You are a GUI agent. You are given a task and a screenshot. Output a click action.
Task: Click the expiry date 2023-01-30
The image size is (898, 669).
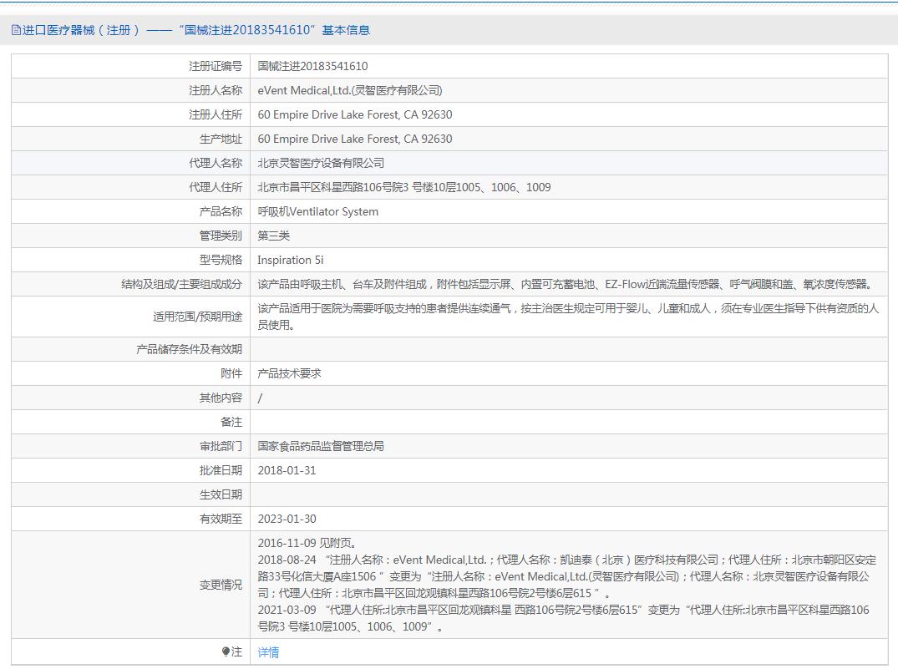coord(287,519)
